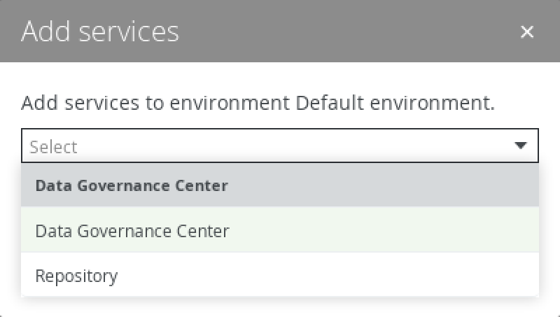
Task: Dismiss dialog using the top-right close icon
Action: coord(527,31)
